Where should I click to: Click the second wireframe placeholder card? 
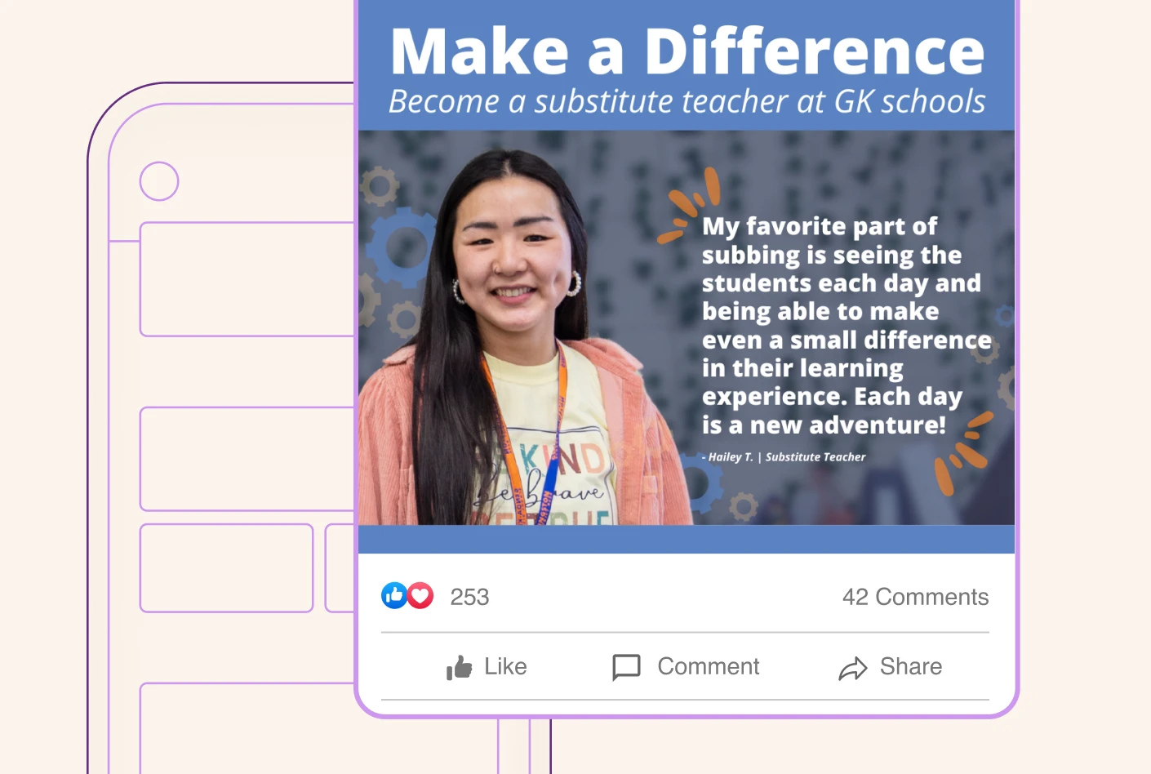247,459
